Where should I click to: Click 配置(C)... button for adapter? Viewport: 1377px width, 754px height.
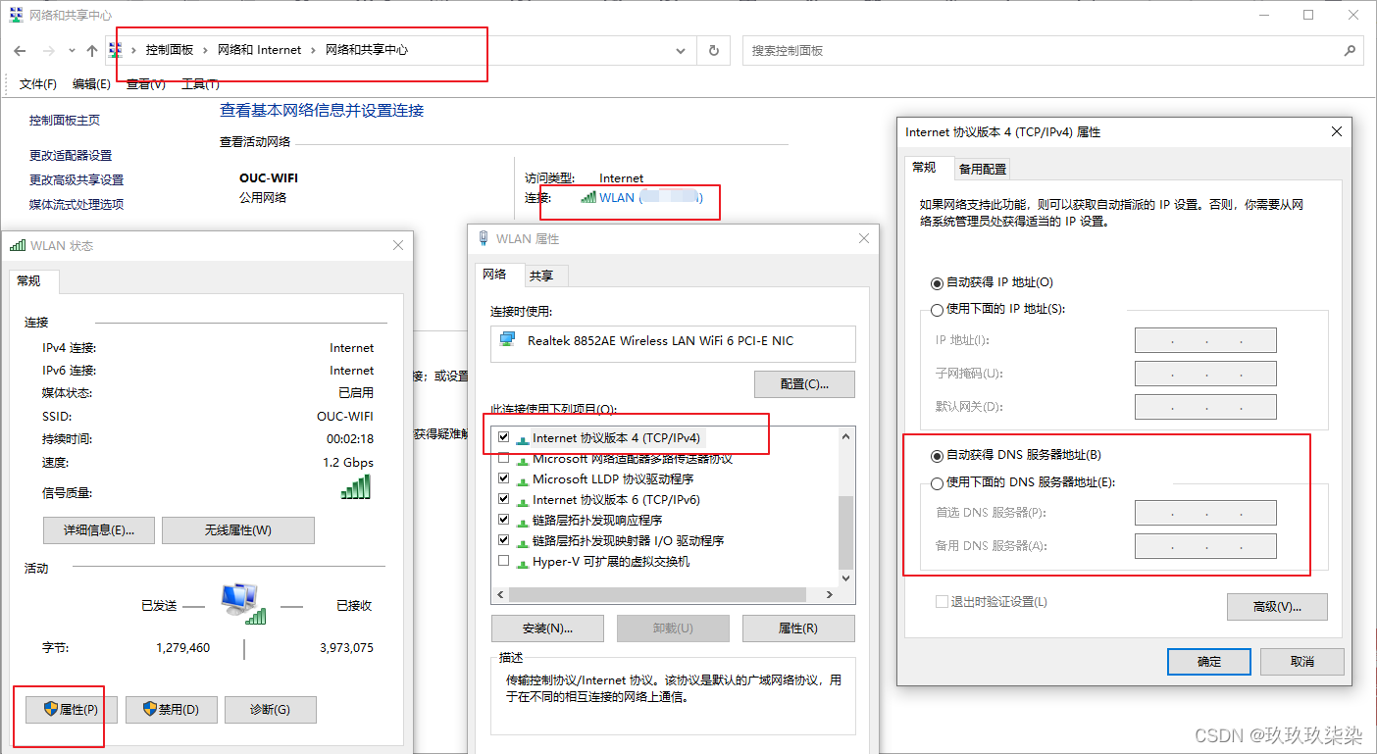point(804,384)
